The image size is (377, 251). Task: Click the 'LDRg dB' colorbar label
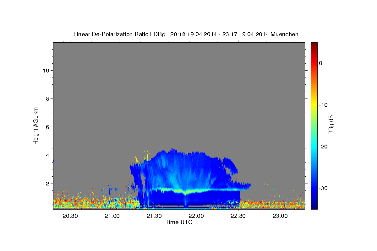[331, 126]
